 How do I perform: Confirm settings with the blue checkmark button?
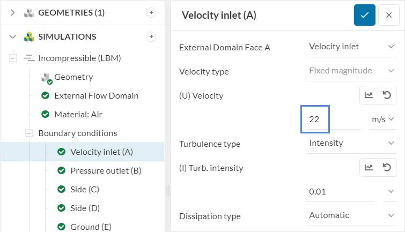pyautogui.click(x=364, y=15)
